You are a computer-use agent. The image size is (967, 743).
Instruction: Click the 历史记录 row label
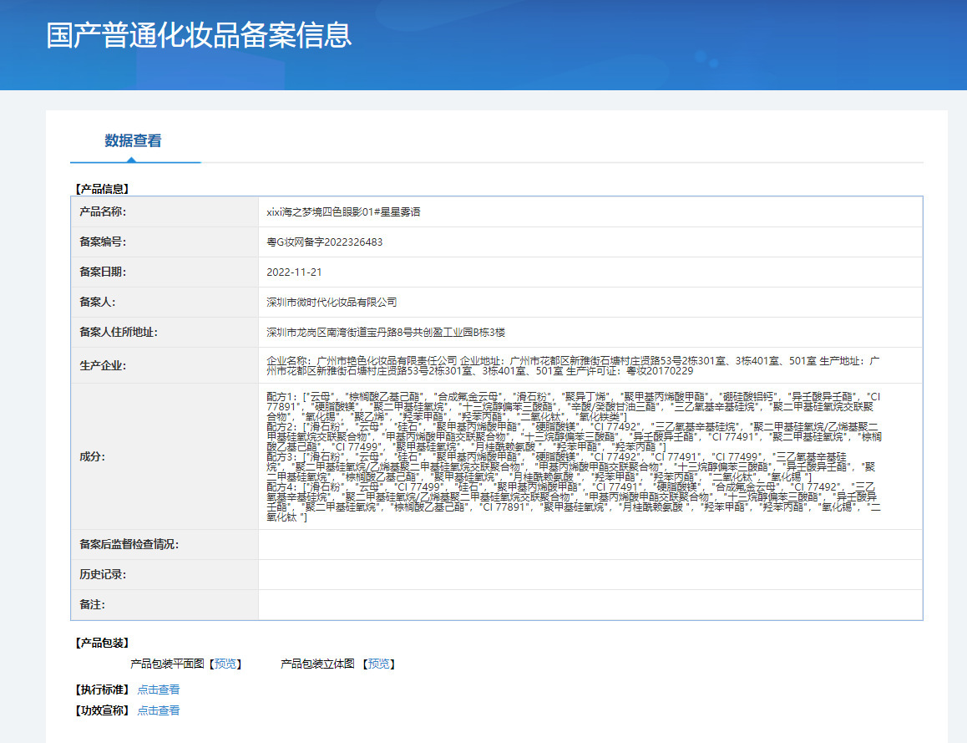(x=103, y=575)
